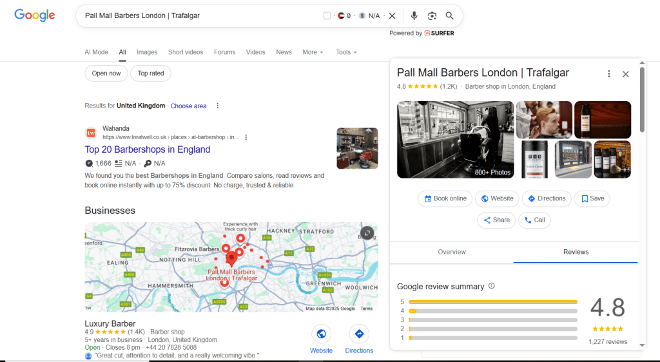The height and width of the screenshot is (362, 660).
Task: Switch to the Overview tab in panel
Action: 452,252
